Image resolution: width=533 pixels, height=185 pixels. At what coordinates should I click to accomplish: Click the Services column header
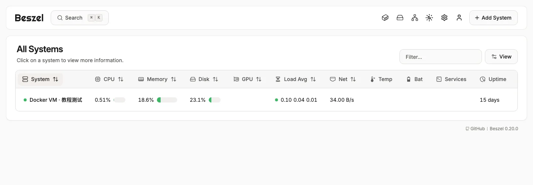click(451, 79)
